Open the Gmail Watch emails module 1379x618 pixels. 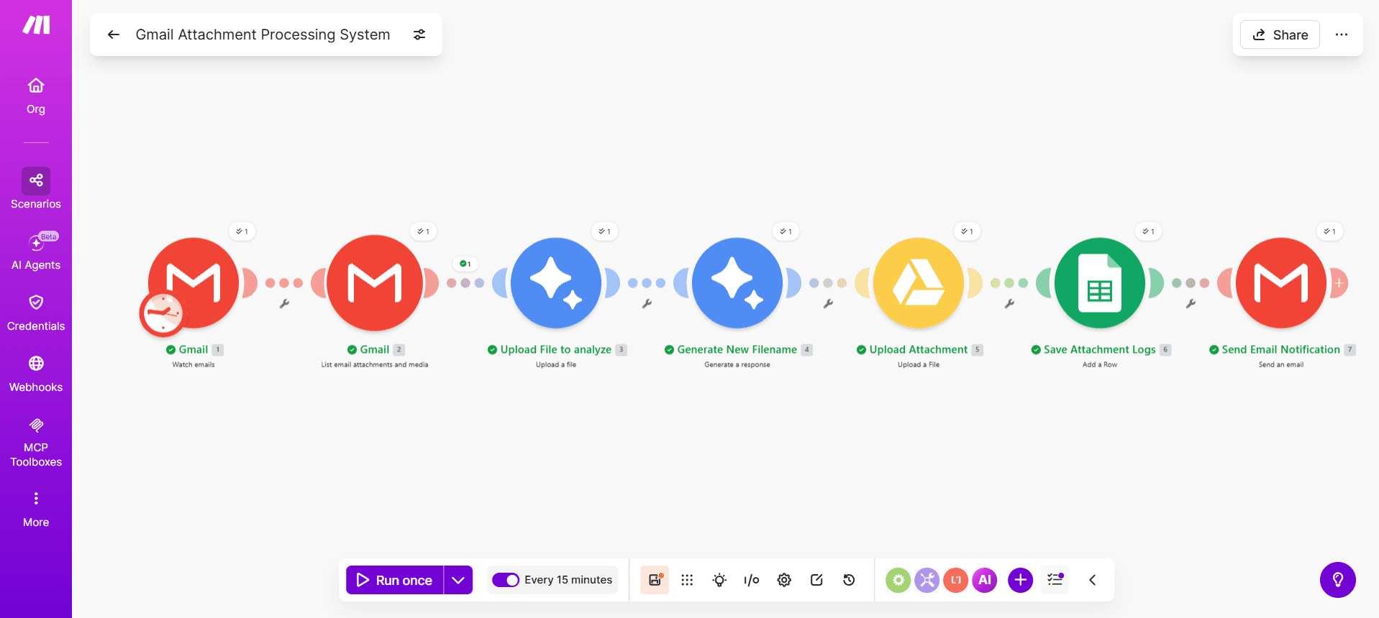(x=194, y=283)
